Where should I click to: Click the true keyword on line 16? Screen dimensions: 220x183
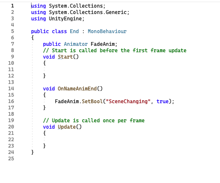click(x=163, y=101)
